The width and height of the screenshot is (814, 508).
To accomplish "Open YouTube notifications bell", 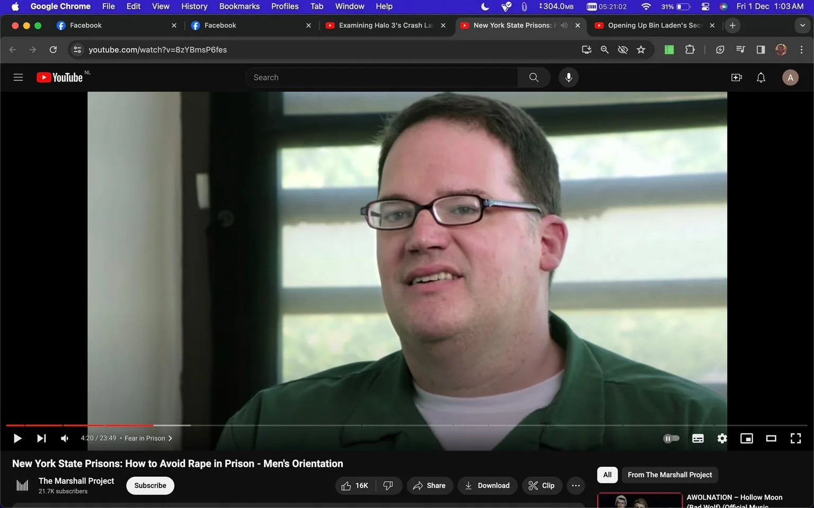I will pos(760,77).
